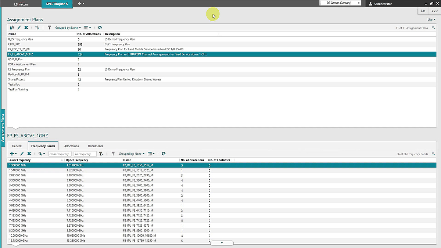Select the 0_LS Frequency Plan row
The height and width of the screenshot is (248, 441).
click(222, 39)
